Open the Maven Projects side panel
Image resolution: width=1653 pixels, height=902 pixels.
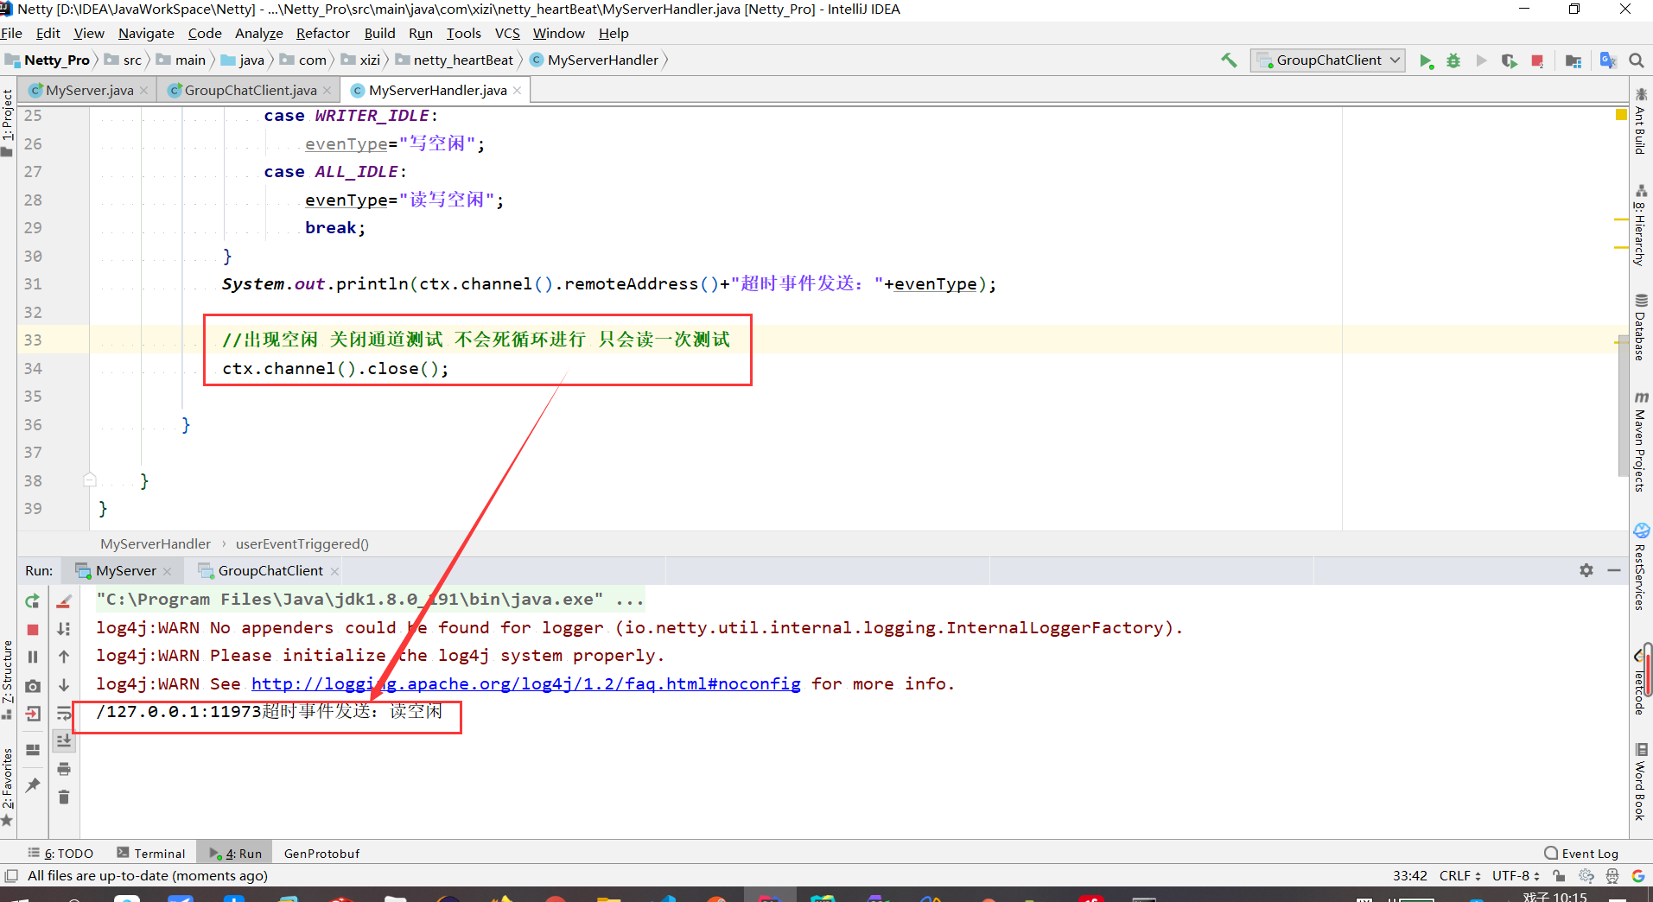1640,442
